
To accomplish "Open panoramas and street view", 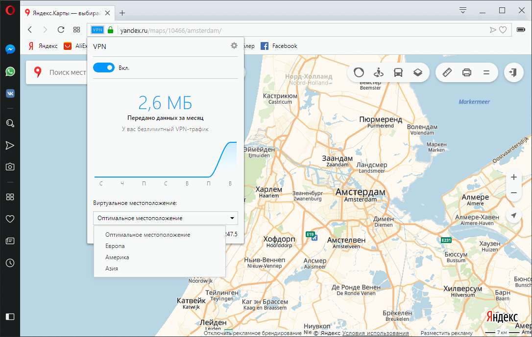I will (378, 72).
